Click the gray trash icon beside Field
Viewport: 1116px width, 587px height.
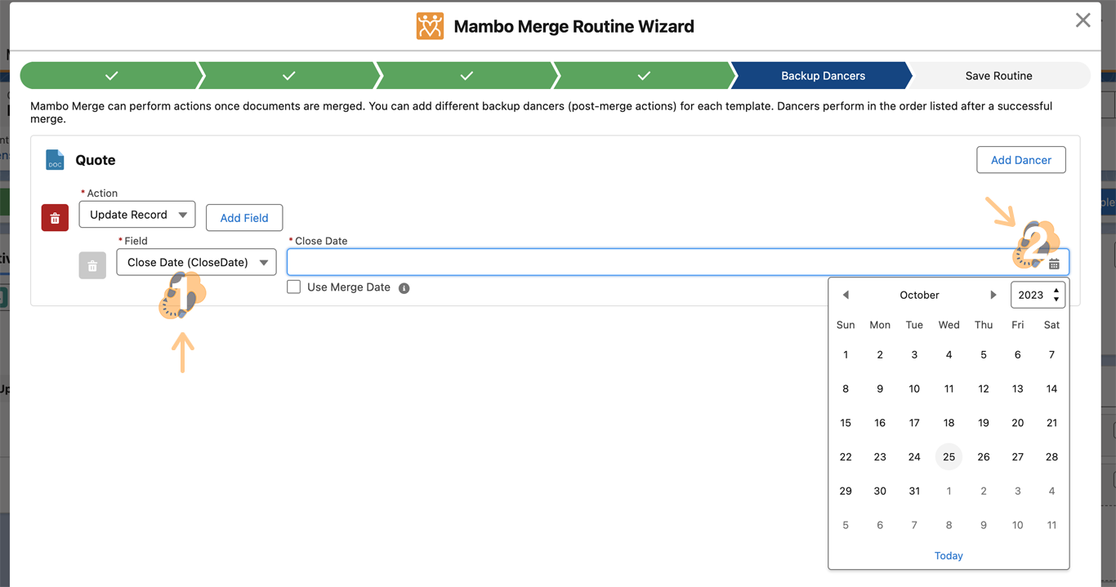pos(92,265)
